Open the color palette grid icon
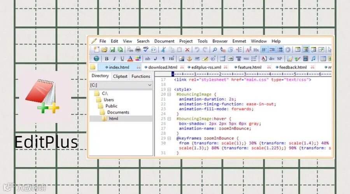Screen dimensions: 350x194 click(138, 59)
